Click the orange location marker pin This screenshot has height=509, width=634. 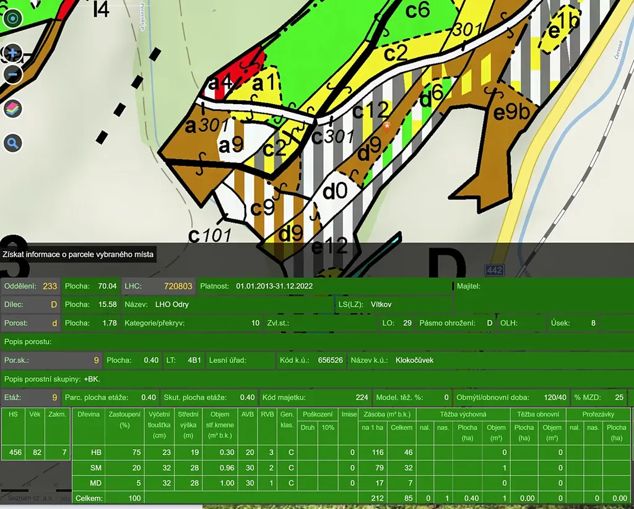[x=388, y=128]
